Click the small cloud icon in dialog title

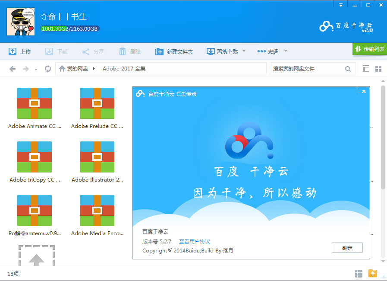[140, 94]
